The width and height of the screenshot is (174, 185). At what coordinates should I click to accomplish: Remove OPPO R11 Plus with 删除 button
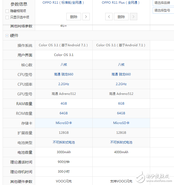tap(121, 17)
